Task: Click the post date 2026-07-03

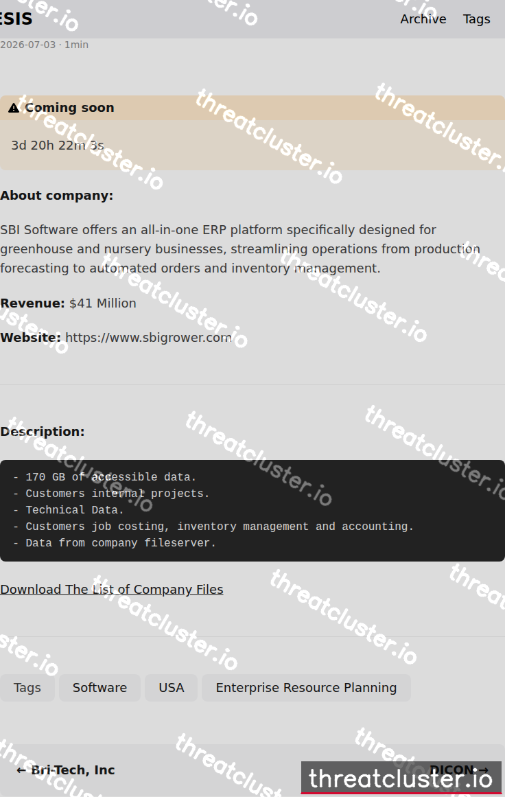Action: 28,45
